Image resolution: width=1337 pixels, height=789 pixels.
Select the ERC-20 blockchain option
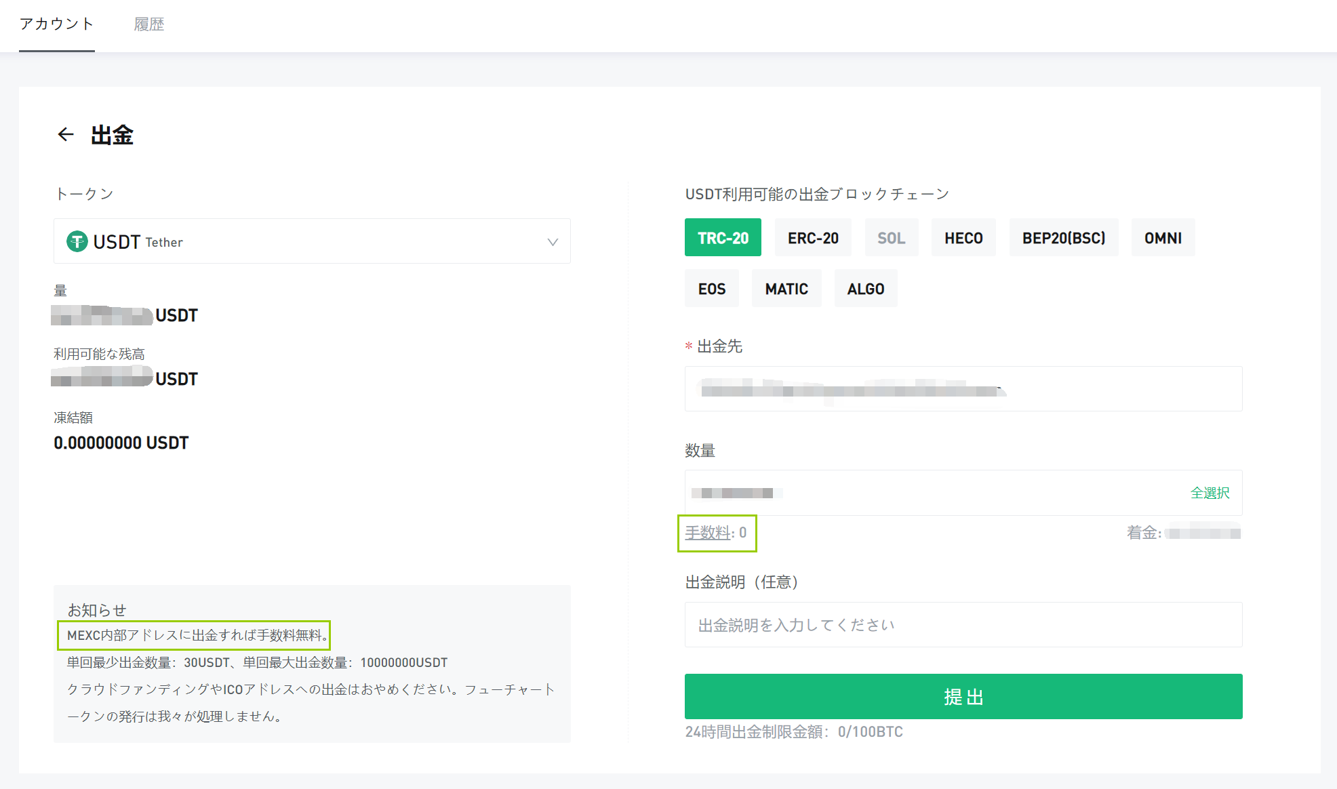click(813, 238)
